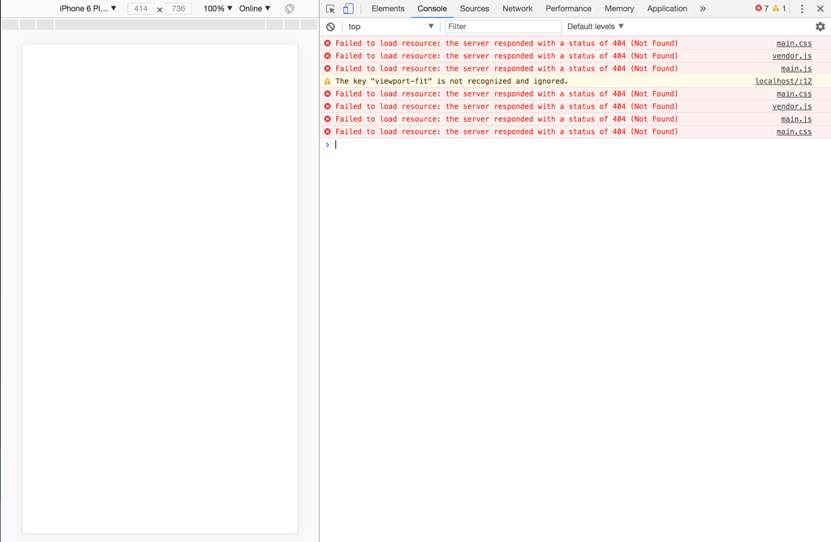
Task: Open the top execution context dropdown
Action: pyautogui.click(x=390, y=27)
